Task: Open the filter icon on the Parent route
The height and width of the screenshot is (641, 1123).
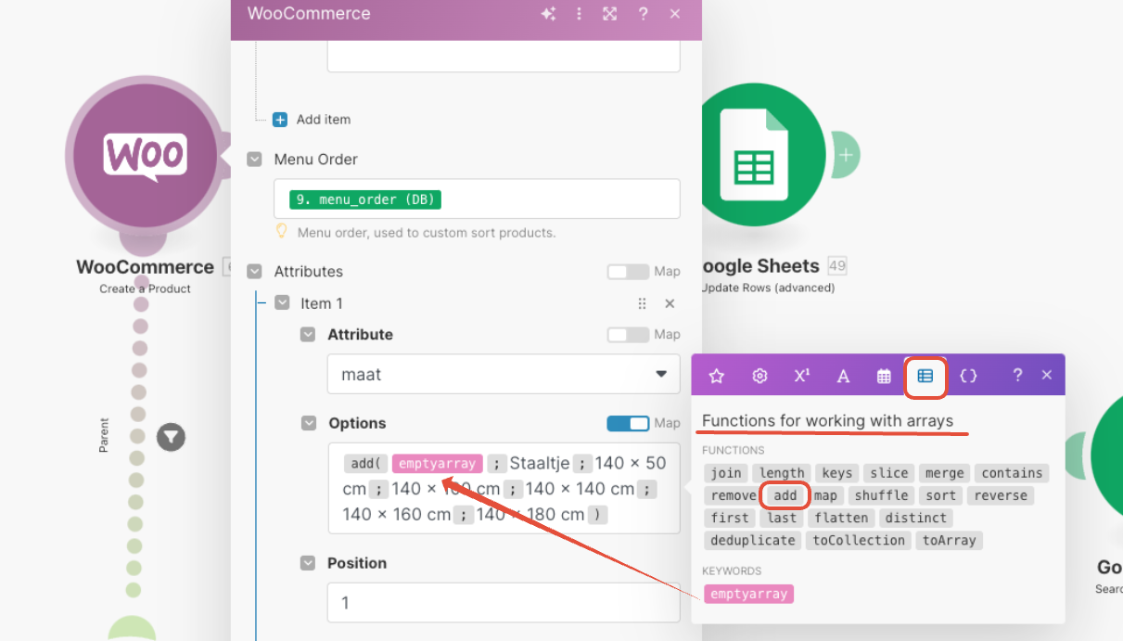Action: click(x=171, y=436)
